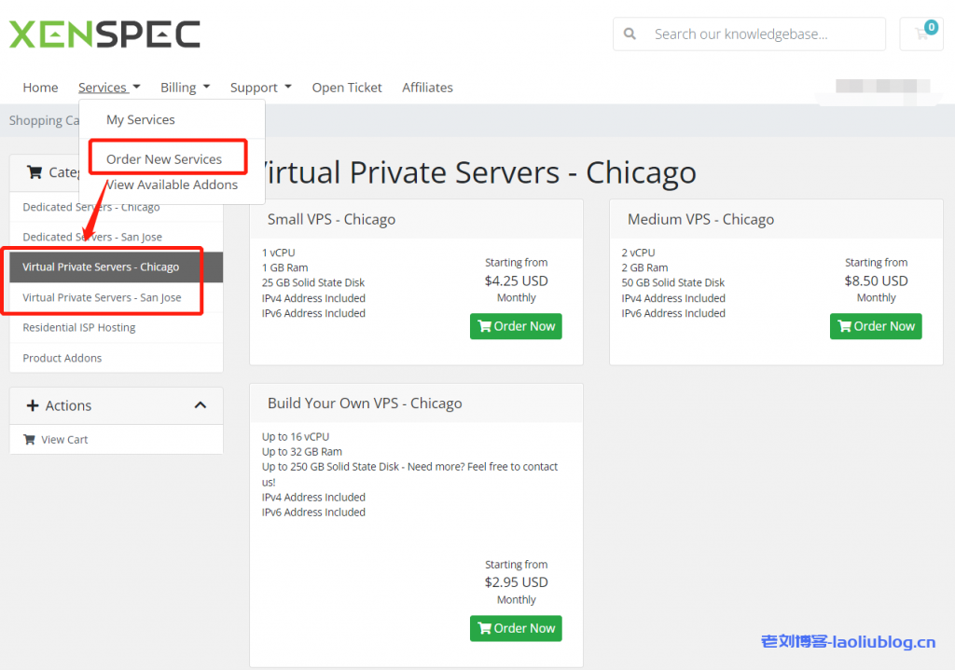Open Product Addons category
The image size is (955, 670).
62,358
